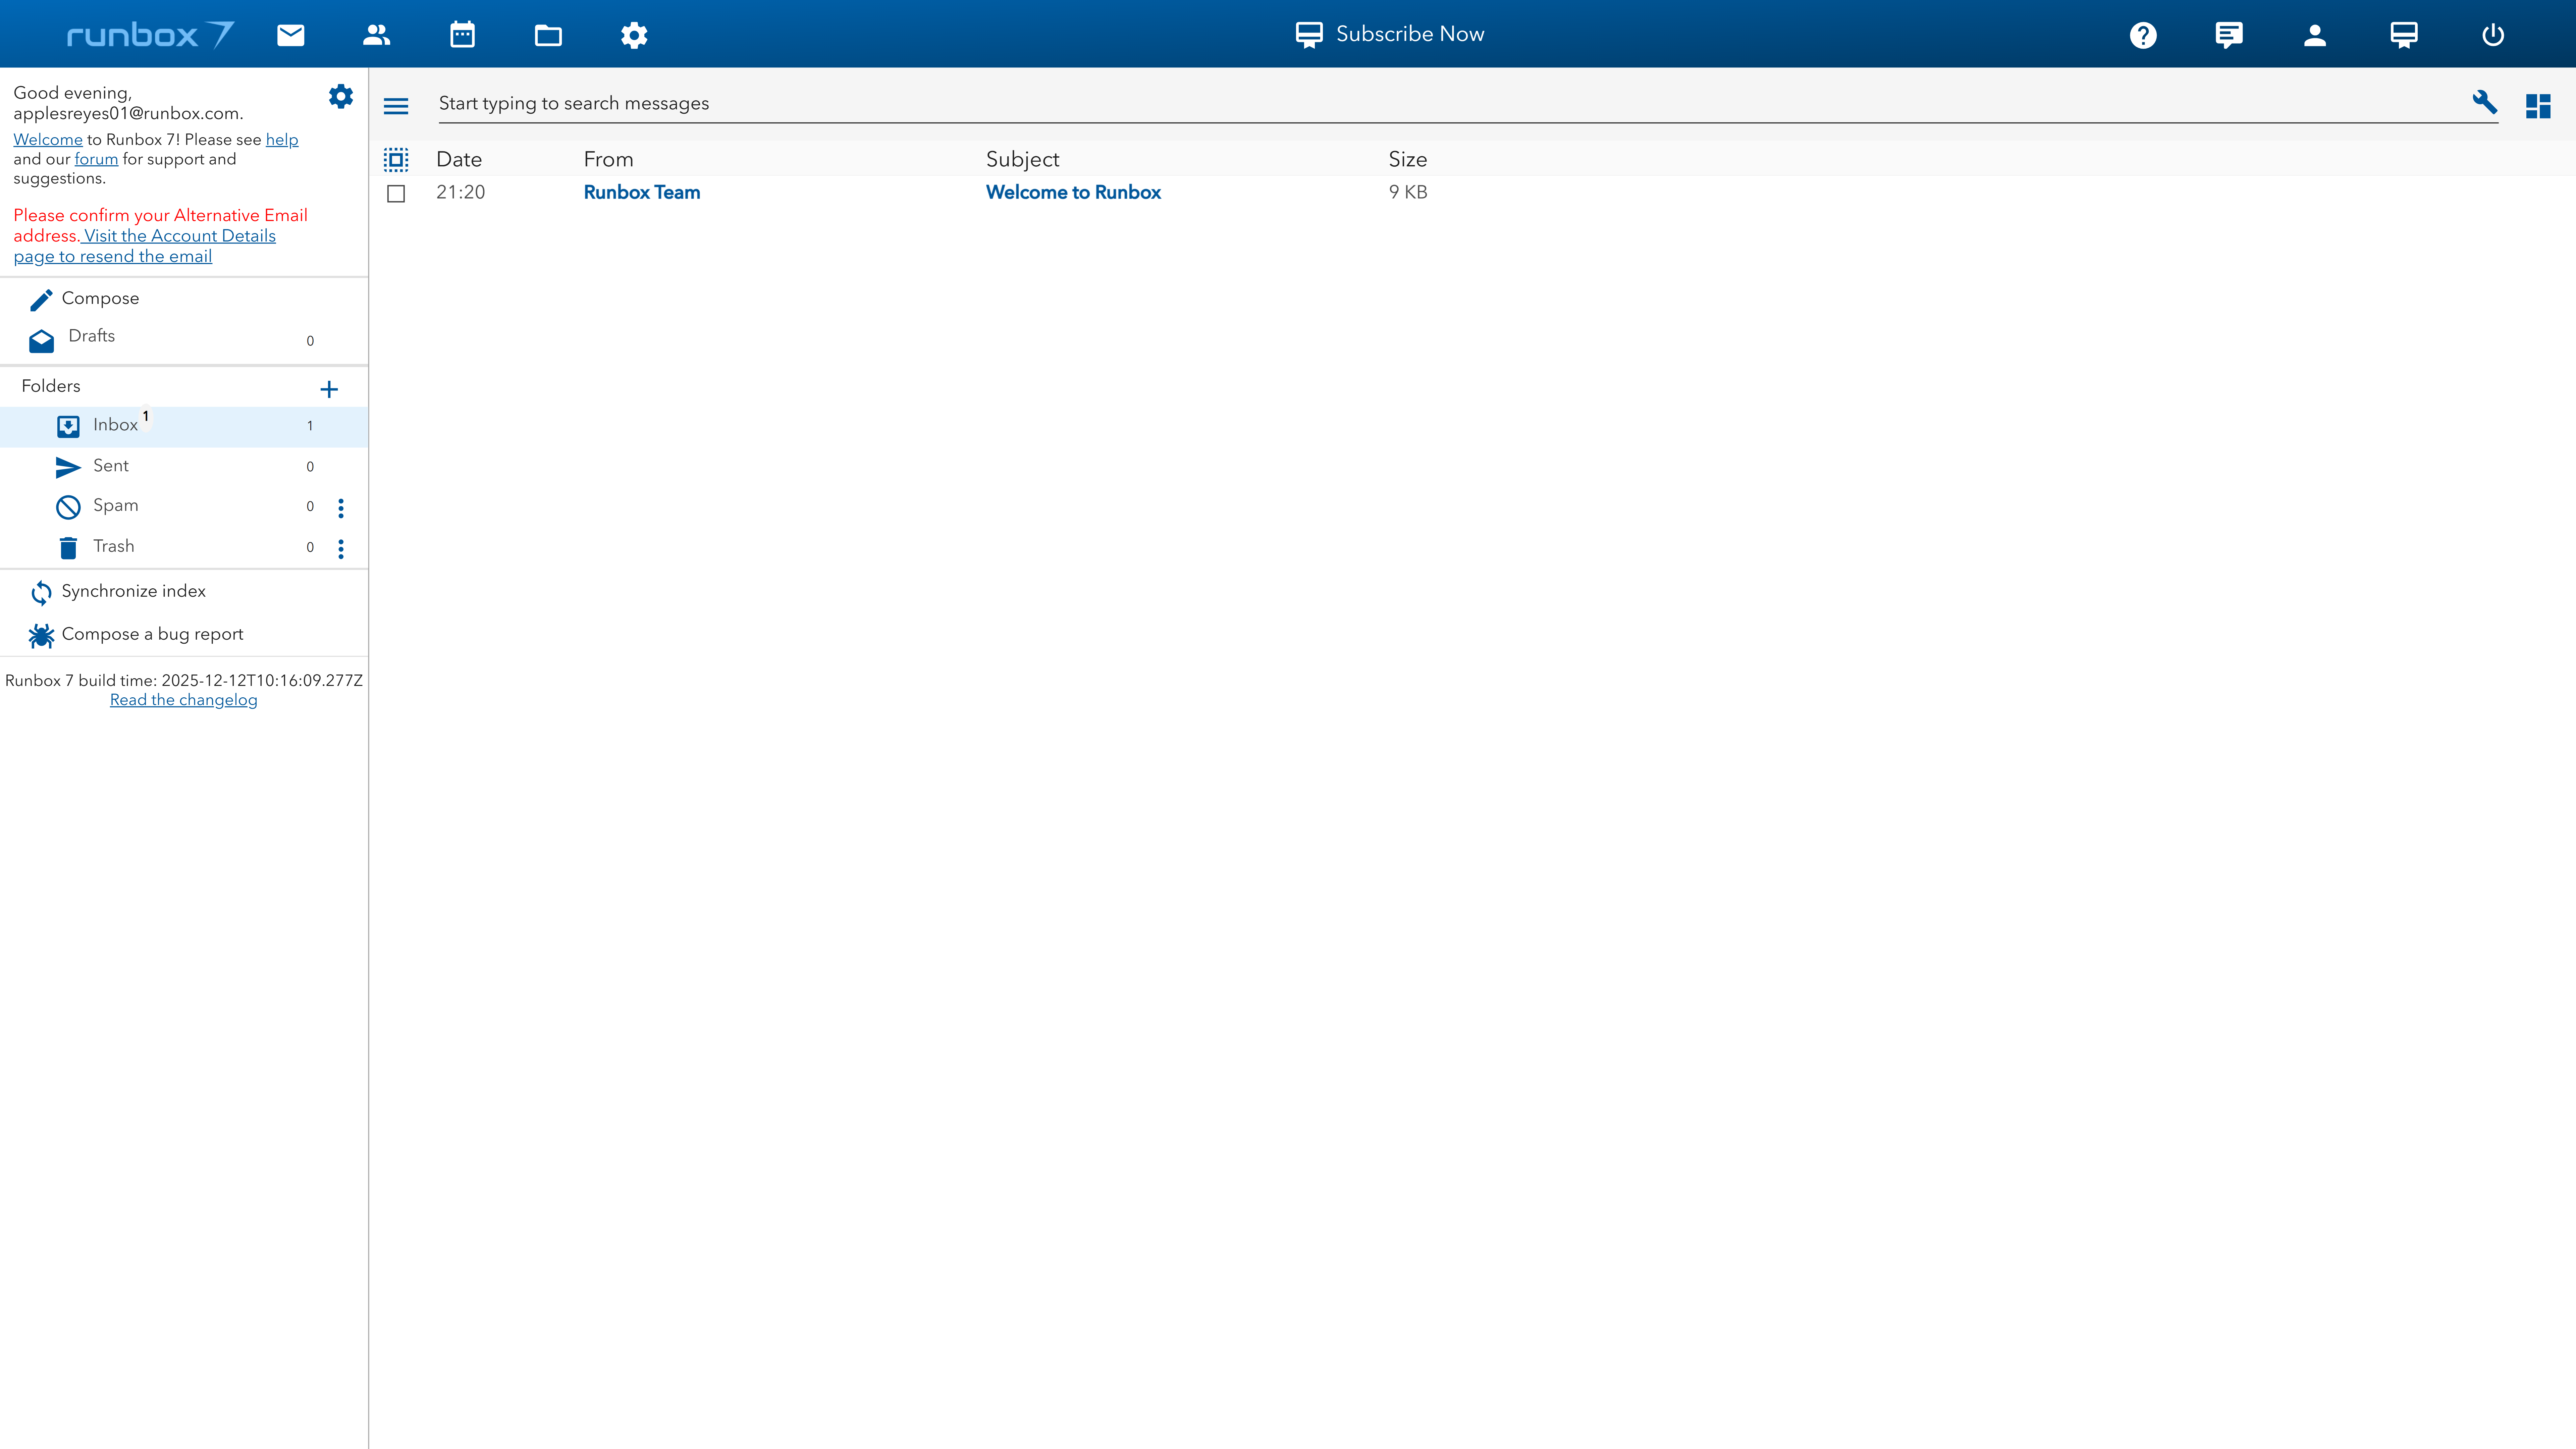Check the Welcome to Runbox message checkbox
The image size is (2576, 1449).
[396, 193]
